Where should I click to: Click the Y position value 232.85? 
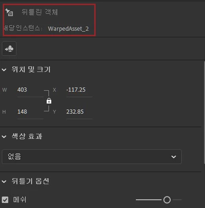point(75,112)
